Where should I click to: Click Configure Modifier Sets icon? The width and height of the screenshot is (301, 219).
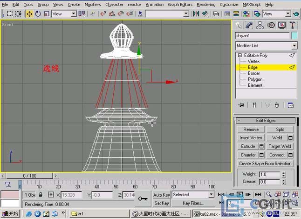(x=290, y=105)
